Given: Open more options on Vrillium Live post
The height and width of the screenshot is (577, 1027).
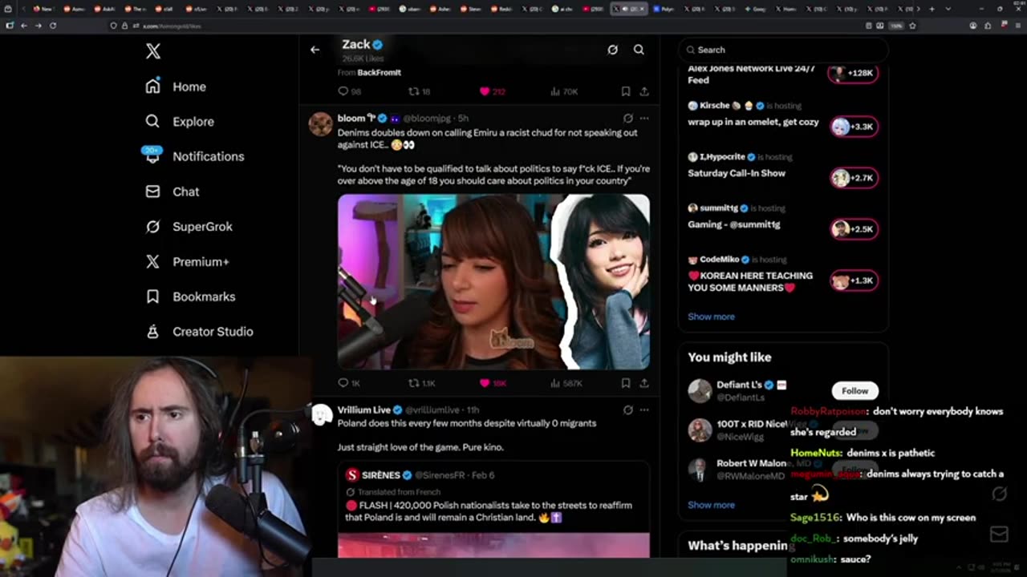Looking at the screenshot, I should click(x=643, y=410).
